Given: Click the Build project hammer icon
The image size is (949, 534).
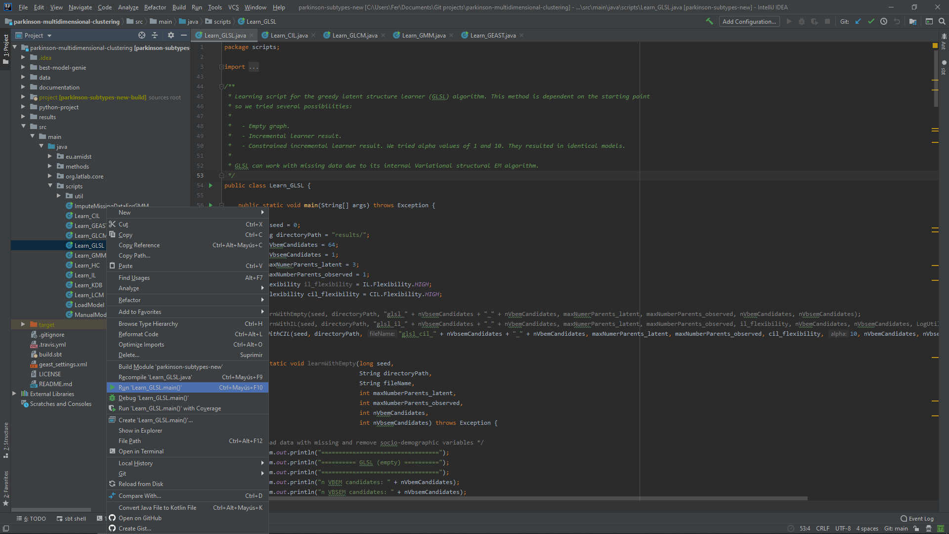Looking at the screenshot, I should click(709, 21).
